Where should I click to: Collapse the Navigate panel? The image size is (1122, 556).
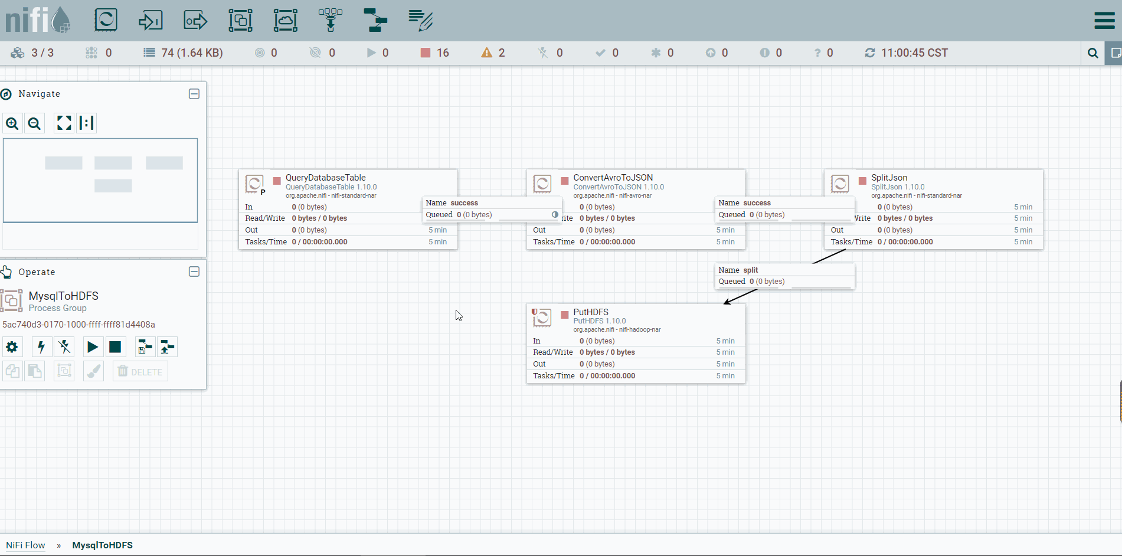point(194,94)
